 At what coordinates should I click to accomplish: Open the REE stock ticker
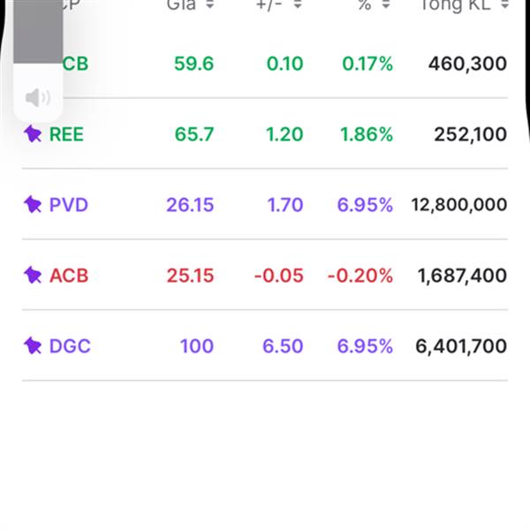(x=66, y=134)
